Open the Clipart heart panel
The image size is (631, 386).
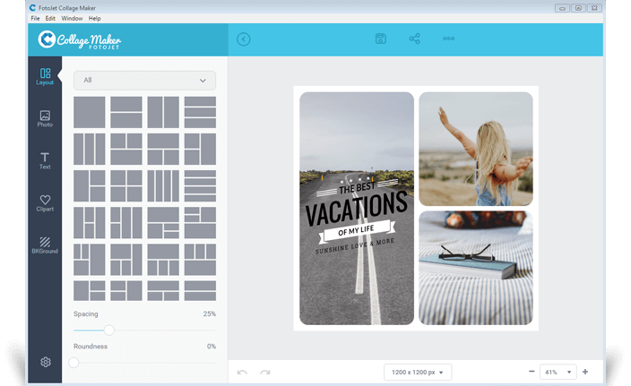(45, 203)
